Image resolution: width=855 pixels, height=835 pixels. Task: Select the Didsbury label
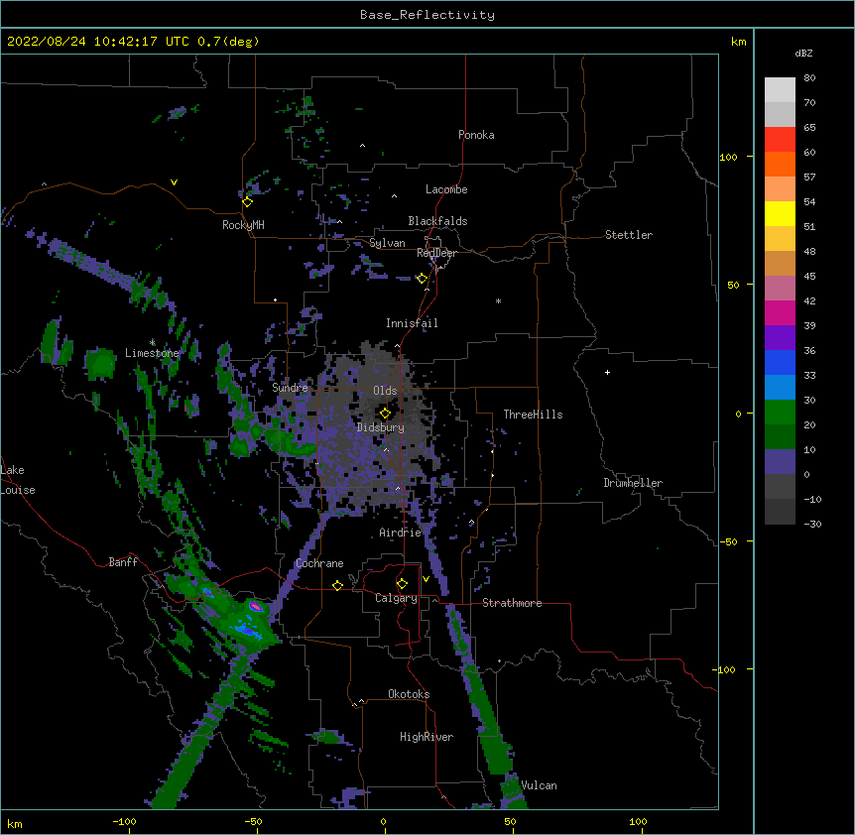(x=381, y=427)
